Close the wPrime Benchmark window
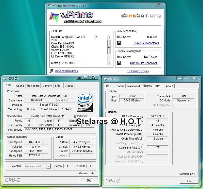This screenshot has height=189, width=203. [159, 5]
